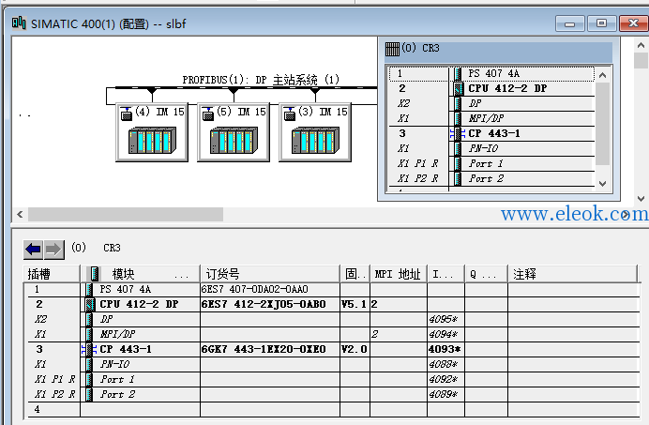Click I address 4092* cell
Viewport: 649px width, 425px height.
pyautogui.click(x=445, y=379)
